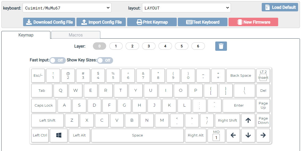Select the left arrow key
301x151 pixels.
(x=233, y=135)
